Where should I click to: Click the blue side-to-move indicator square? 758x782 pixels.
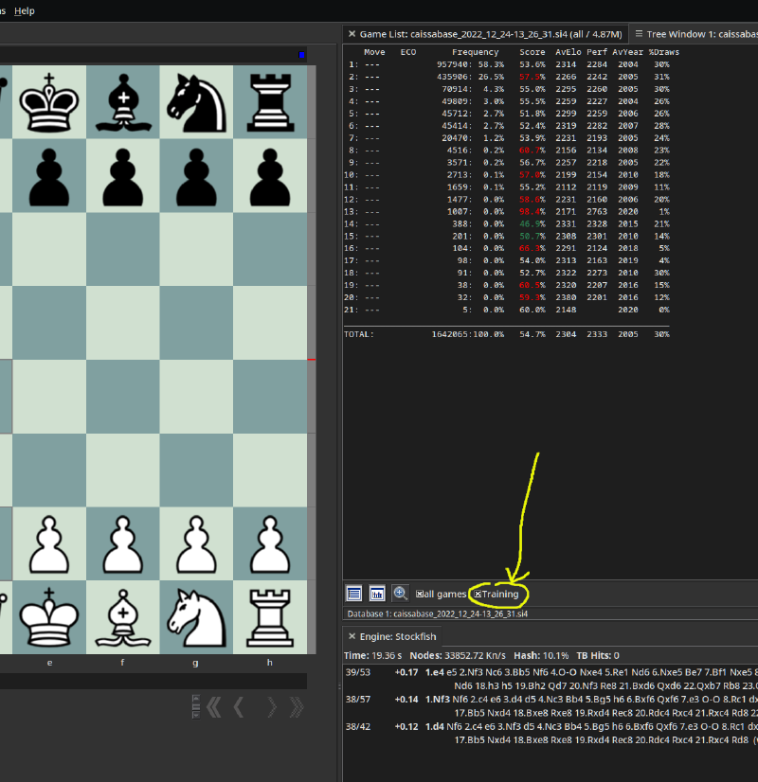[x=301, y=55]
